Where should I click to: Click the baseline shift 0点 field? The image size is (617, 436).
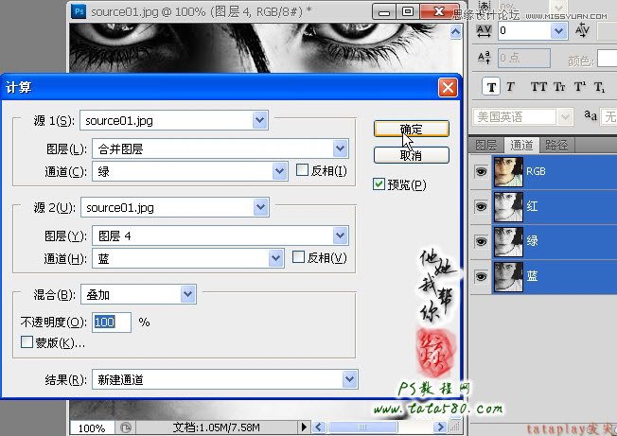pyautogui.click(x=523, y=59)
